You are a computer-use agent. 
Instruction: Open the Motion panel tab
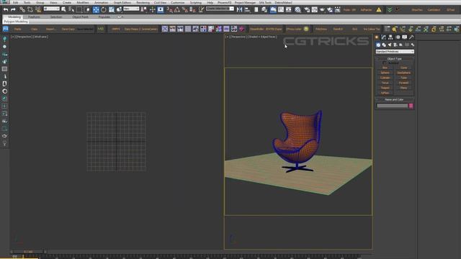pyautogui.click(x=398, y=37)
